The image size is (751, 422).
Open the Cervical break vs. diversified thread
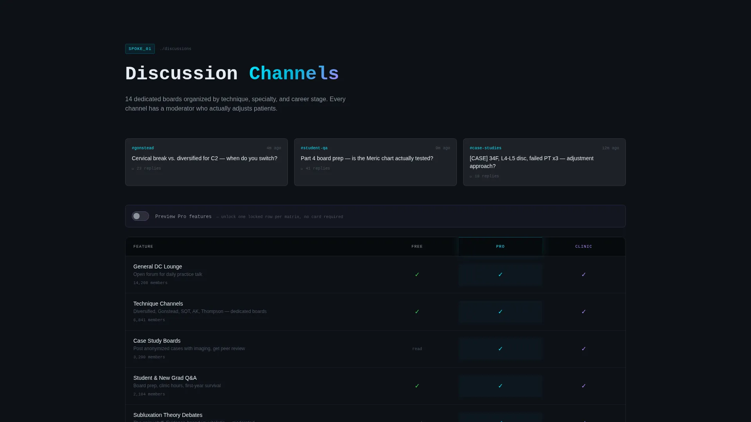(x=207, y=162)
